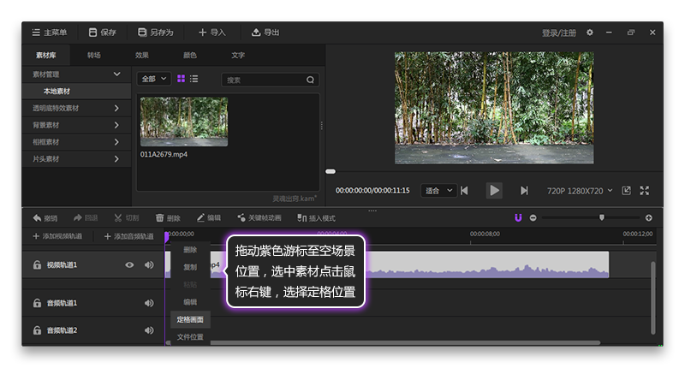Open the 全部 filter dropdown
Viewport: 685px width, 368px height.
[154, 79]
